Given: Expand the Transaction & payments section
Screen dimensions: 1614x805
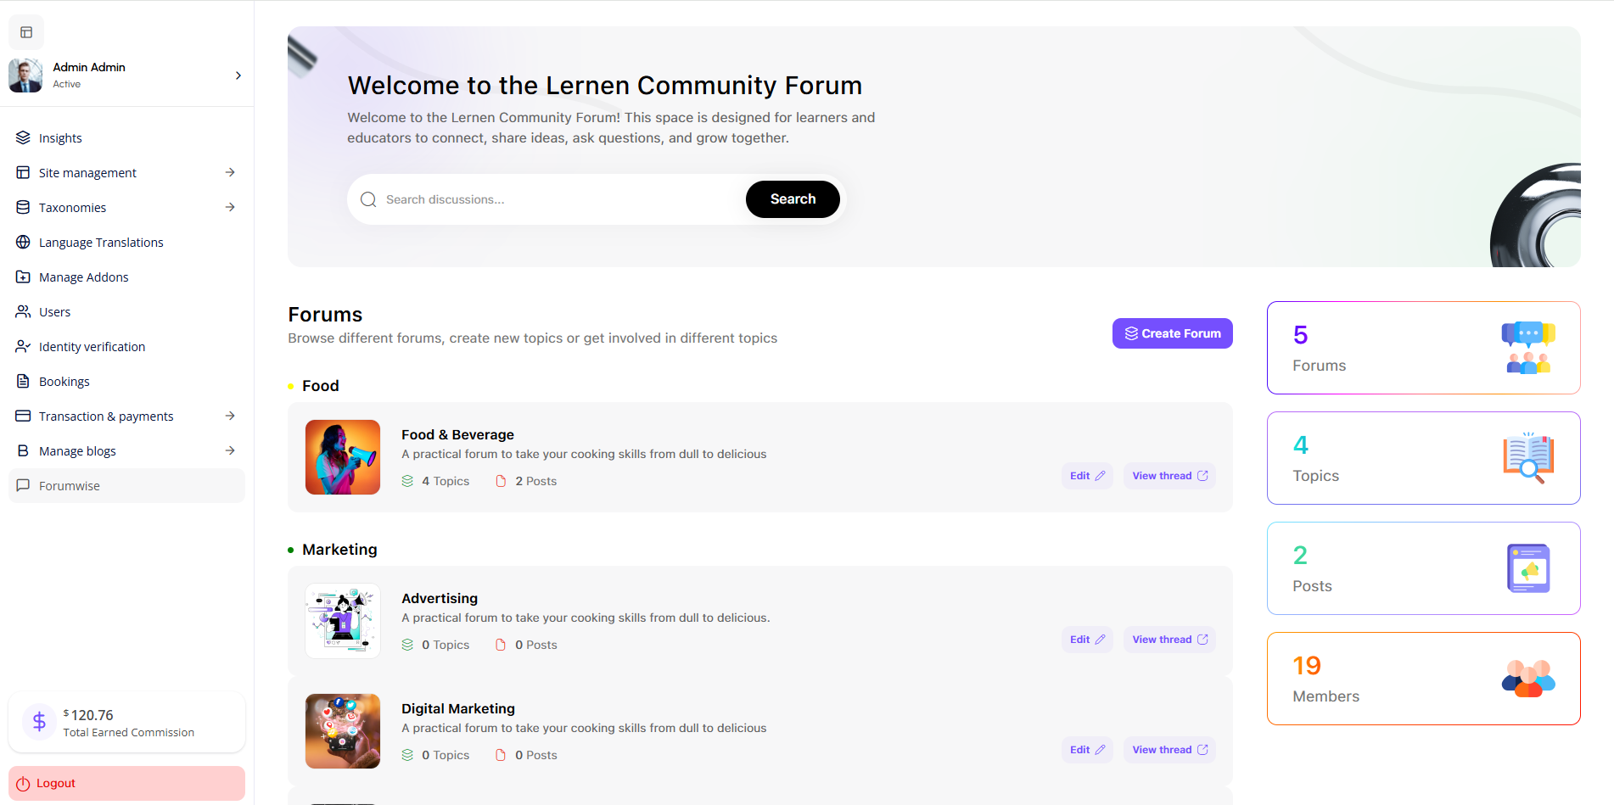Looking at the screenshot, I should point(230,416).
